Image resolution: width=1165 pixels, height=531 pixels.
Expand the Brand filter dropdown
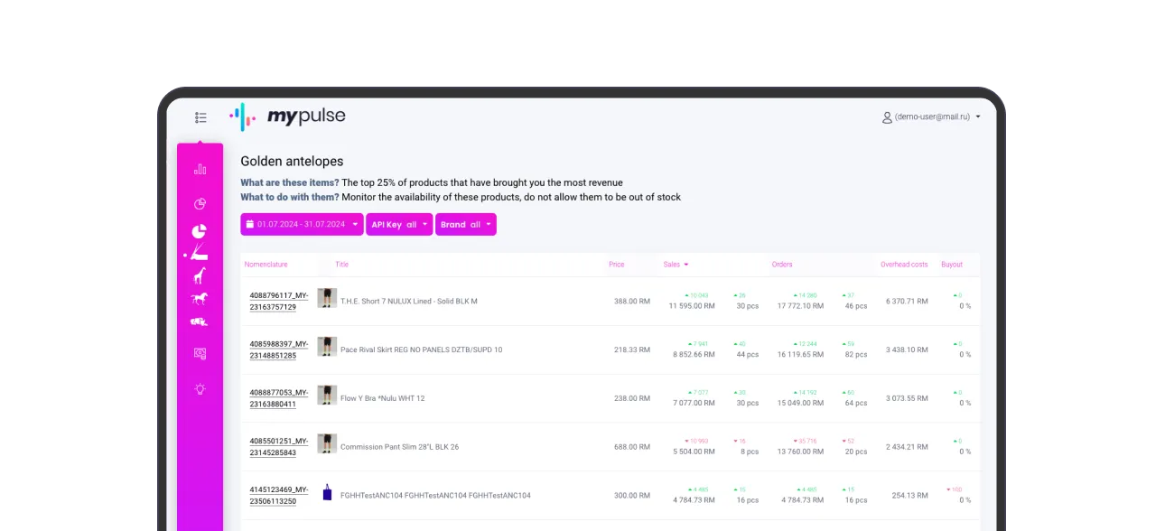coord(466,224)
